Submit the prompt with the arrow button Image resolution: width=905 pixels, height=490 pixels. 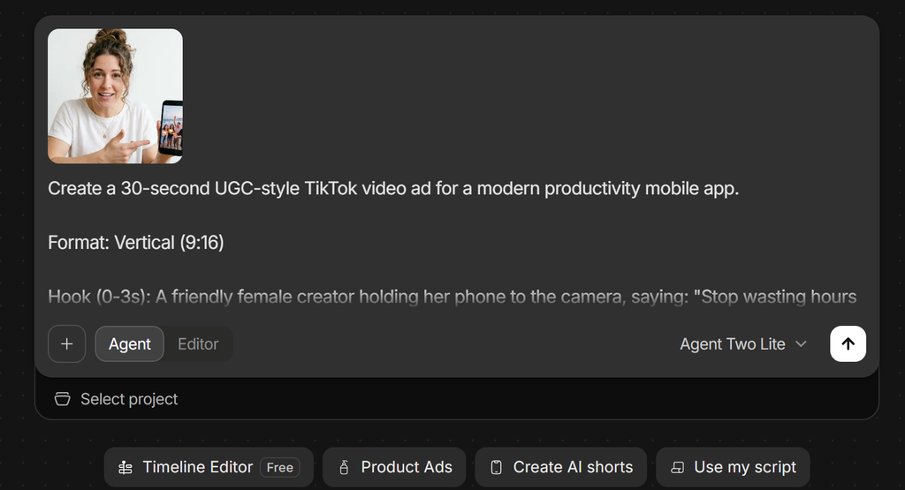point(848,344)
